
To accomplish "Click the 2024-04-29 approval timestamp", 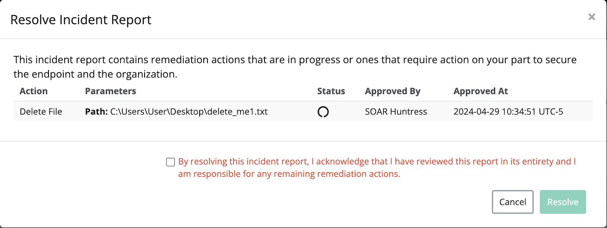I will pos(508,112).
